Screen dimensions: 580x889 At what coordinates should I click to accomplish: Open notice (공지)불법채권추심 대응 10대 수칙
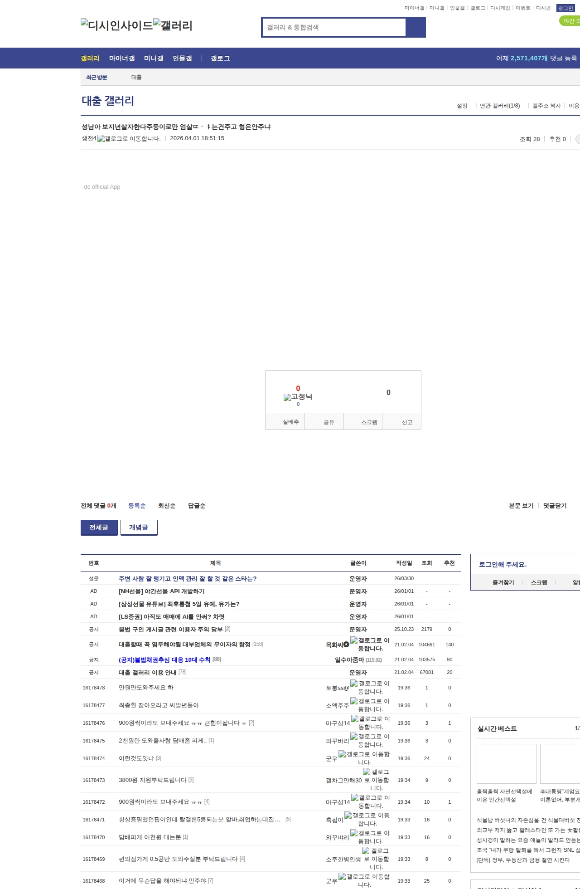pos(164,659)
